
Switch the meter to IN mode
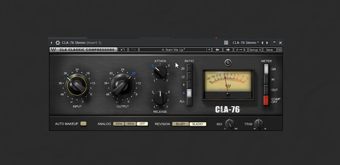266,80
